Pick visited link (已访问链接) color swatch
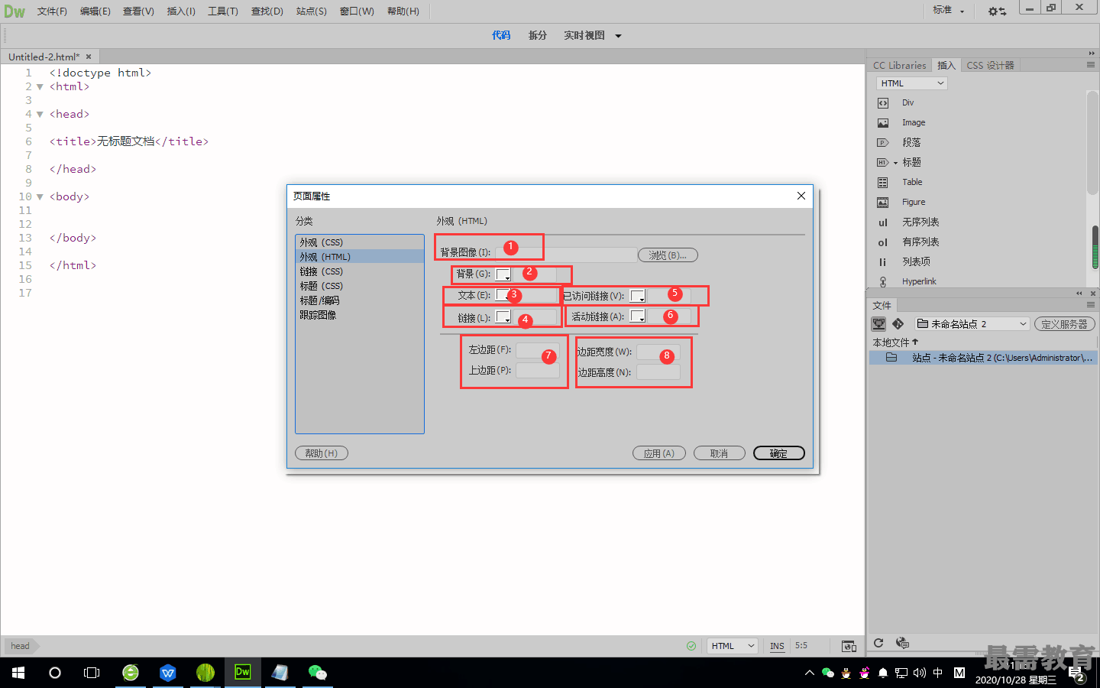Viewport: 1100px width, 688px height. pos(638,296)
